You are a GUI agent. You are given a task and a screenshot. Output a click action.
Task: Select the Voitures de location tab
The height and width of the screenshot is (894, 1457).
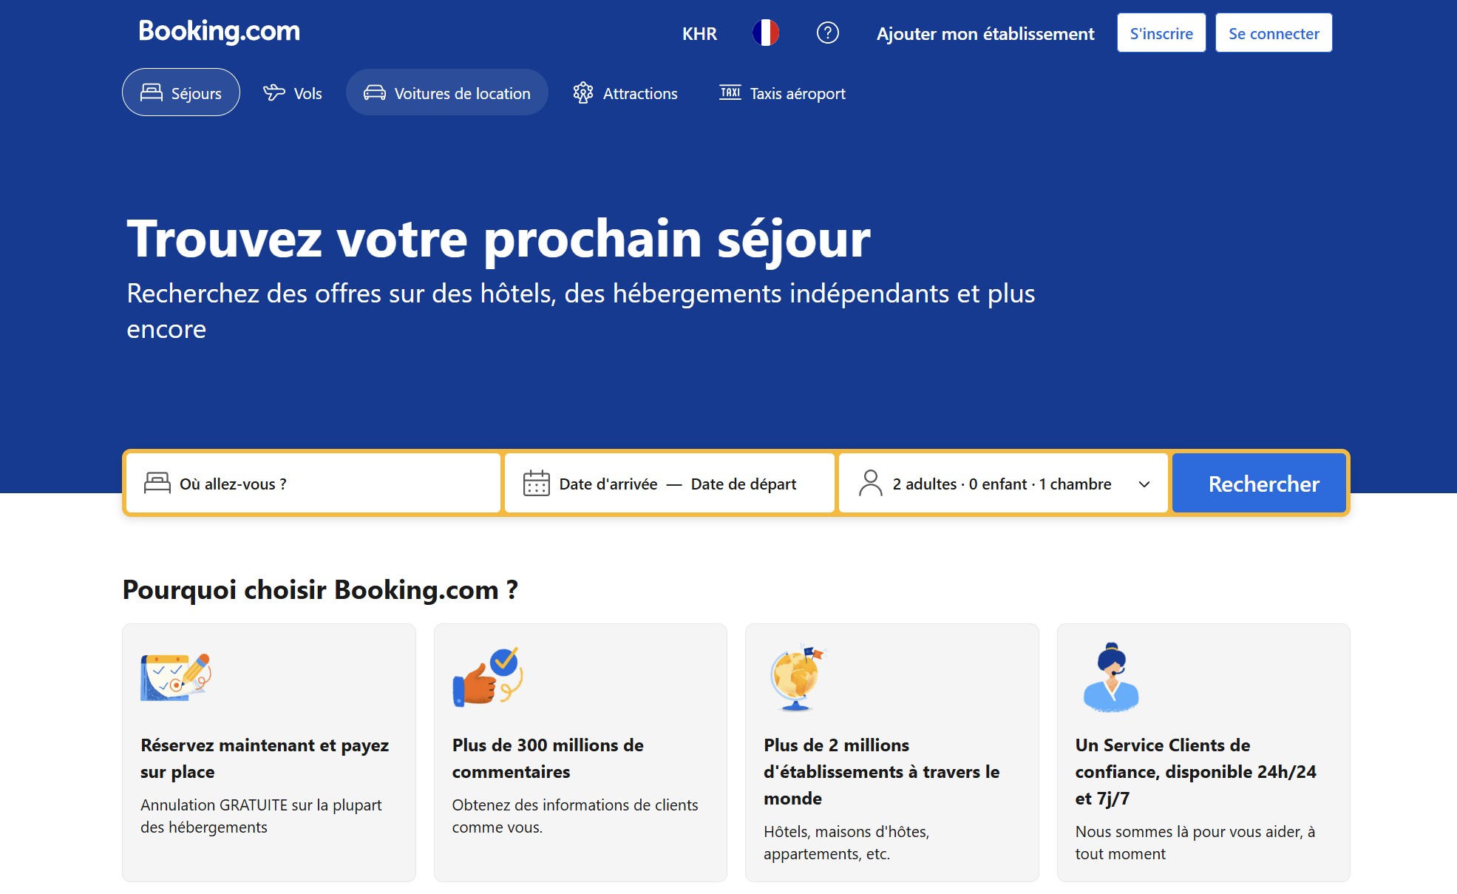(447, 92)
